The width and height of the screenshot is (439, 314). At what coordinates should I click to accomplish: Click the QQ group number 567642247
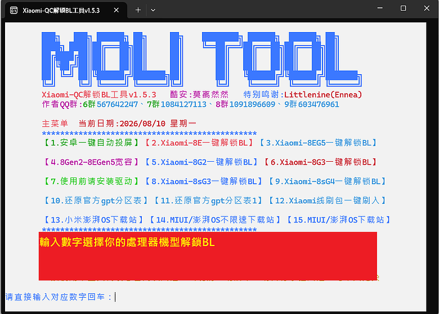[117, 104]
